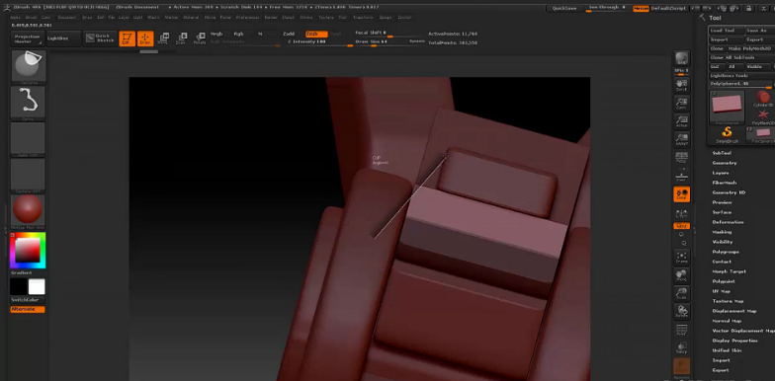The image size is (775, 381).
Task: Toggle the Local symmetry button
Action: tap(682, 193)
